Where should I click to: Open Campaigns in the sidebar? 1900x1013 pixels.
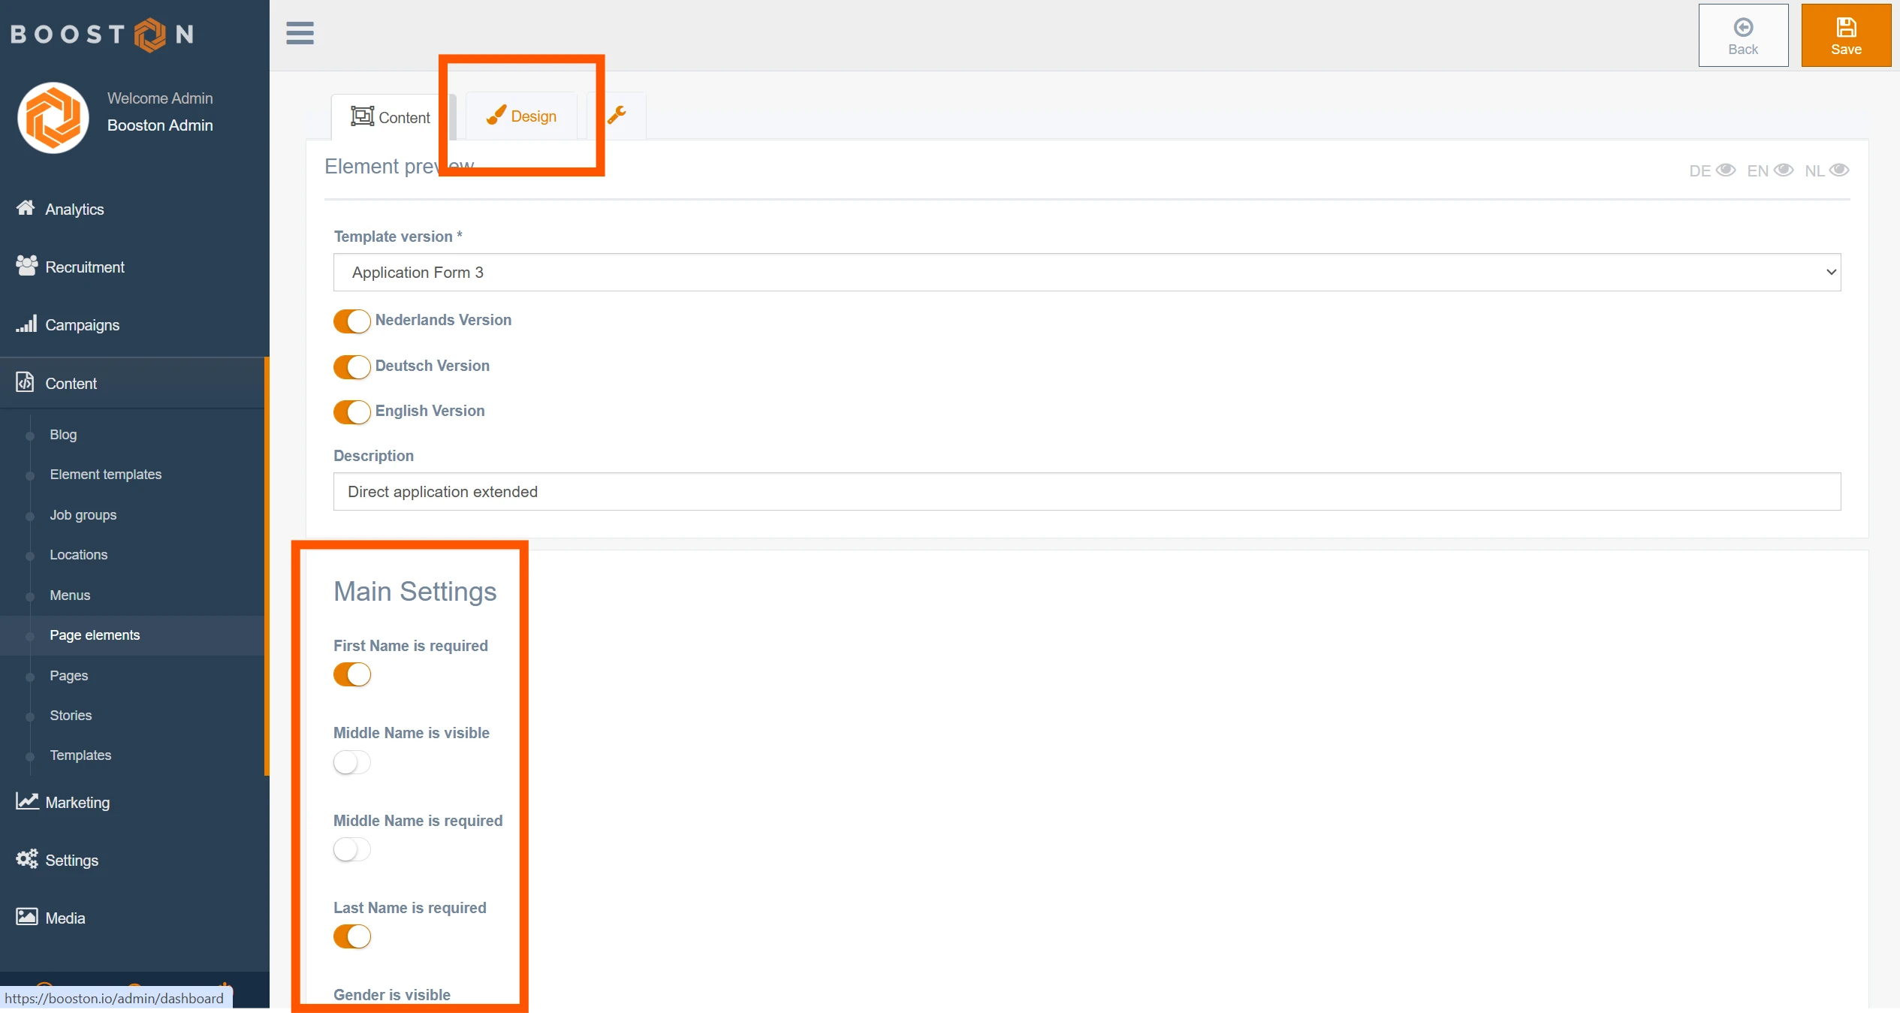pos(82,325)
